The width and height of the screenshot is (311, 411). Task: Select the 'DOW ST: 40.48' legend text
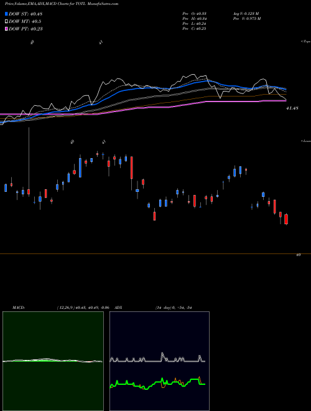coord(26,14)
